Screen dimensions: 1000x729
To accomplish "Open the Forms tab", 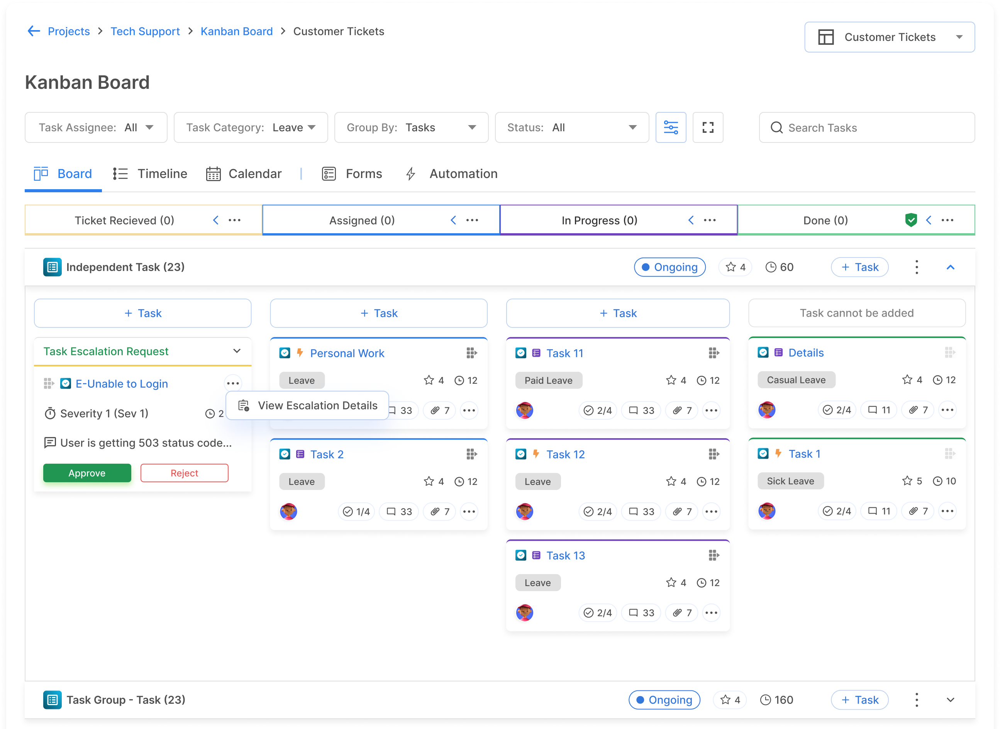I will pyautogui.click(x=352, y=174).
